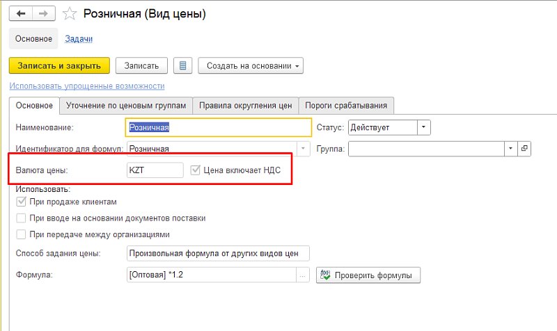The width and height of the screenshot is (557, 331).
Task: Expand the Статус dropdown
Action: [x=424, y=127]
